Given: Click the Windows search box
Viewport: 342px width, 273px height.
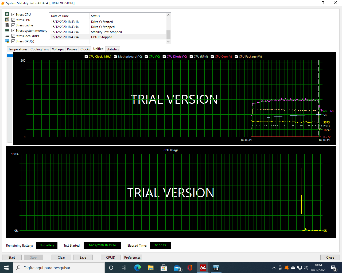Looking at the screenshot, I should [x=59, y=268].
